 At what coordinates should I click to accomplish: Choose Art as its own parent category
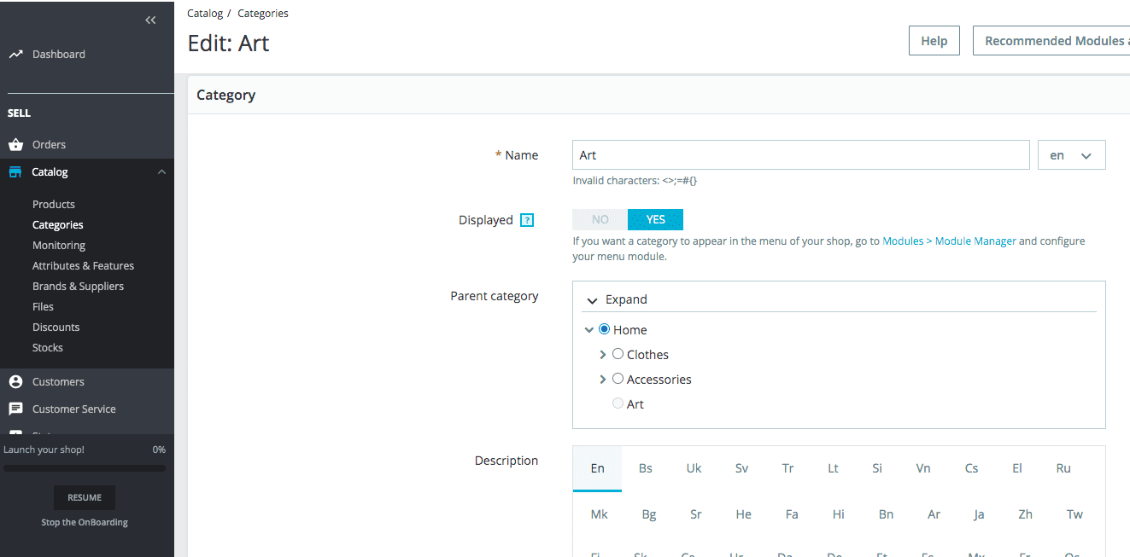coord(618,403)
